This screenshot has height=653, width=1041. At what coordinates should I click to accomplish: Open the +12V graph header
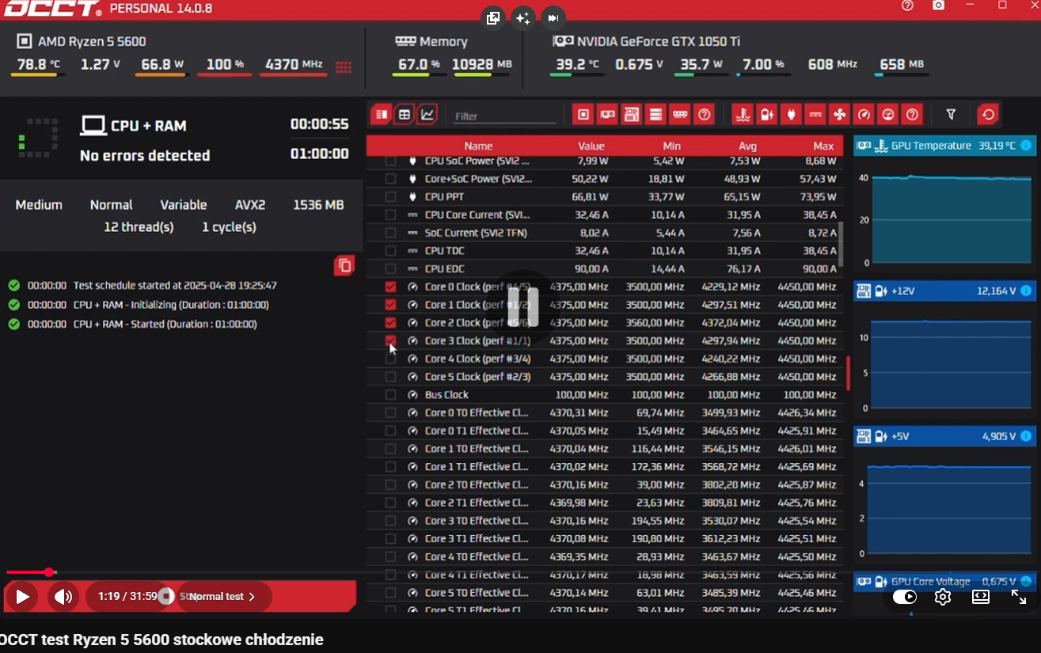pyautogui.click(x=944, y=291)
